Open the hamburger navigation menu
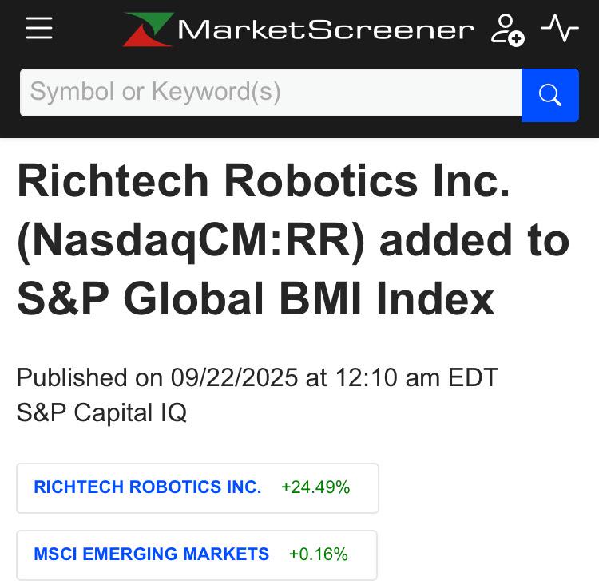The width and height of the screenshot is (599, 588). coord(38,29)
